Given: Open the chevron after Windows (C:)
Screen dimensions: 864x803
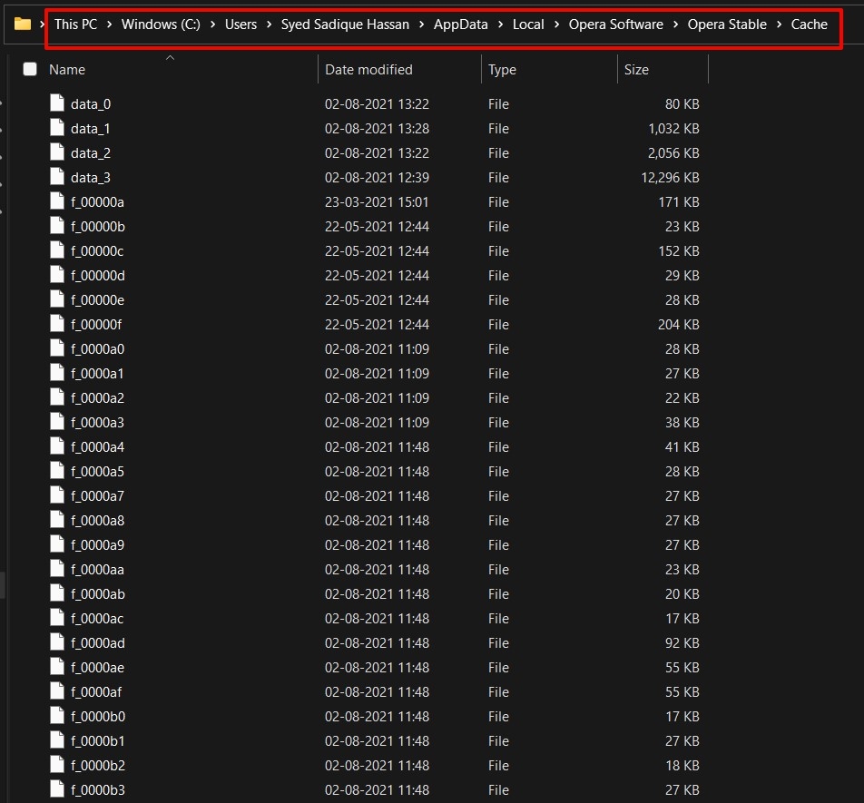Looking at the screenshot, I should coord(212,24).
